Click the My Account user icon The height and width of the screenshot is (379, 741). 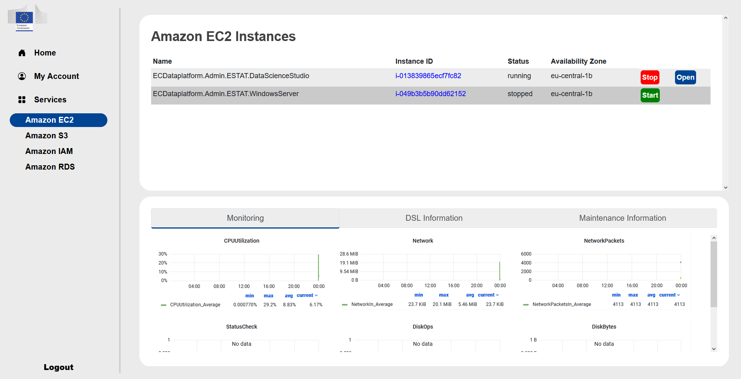(22, 76)
